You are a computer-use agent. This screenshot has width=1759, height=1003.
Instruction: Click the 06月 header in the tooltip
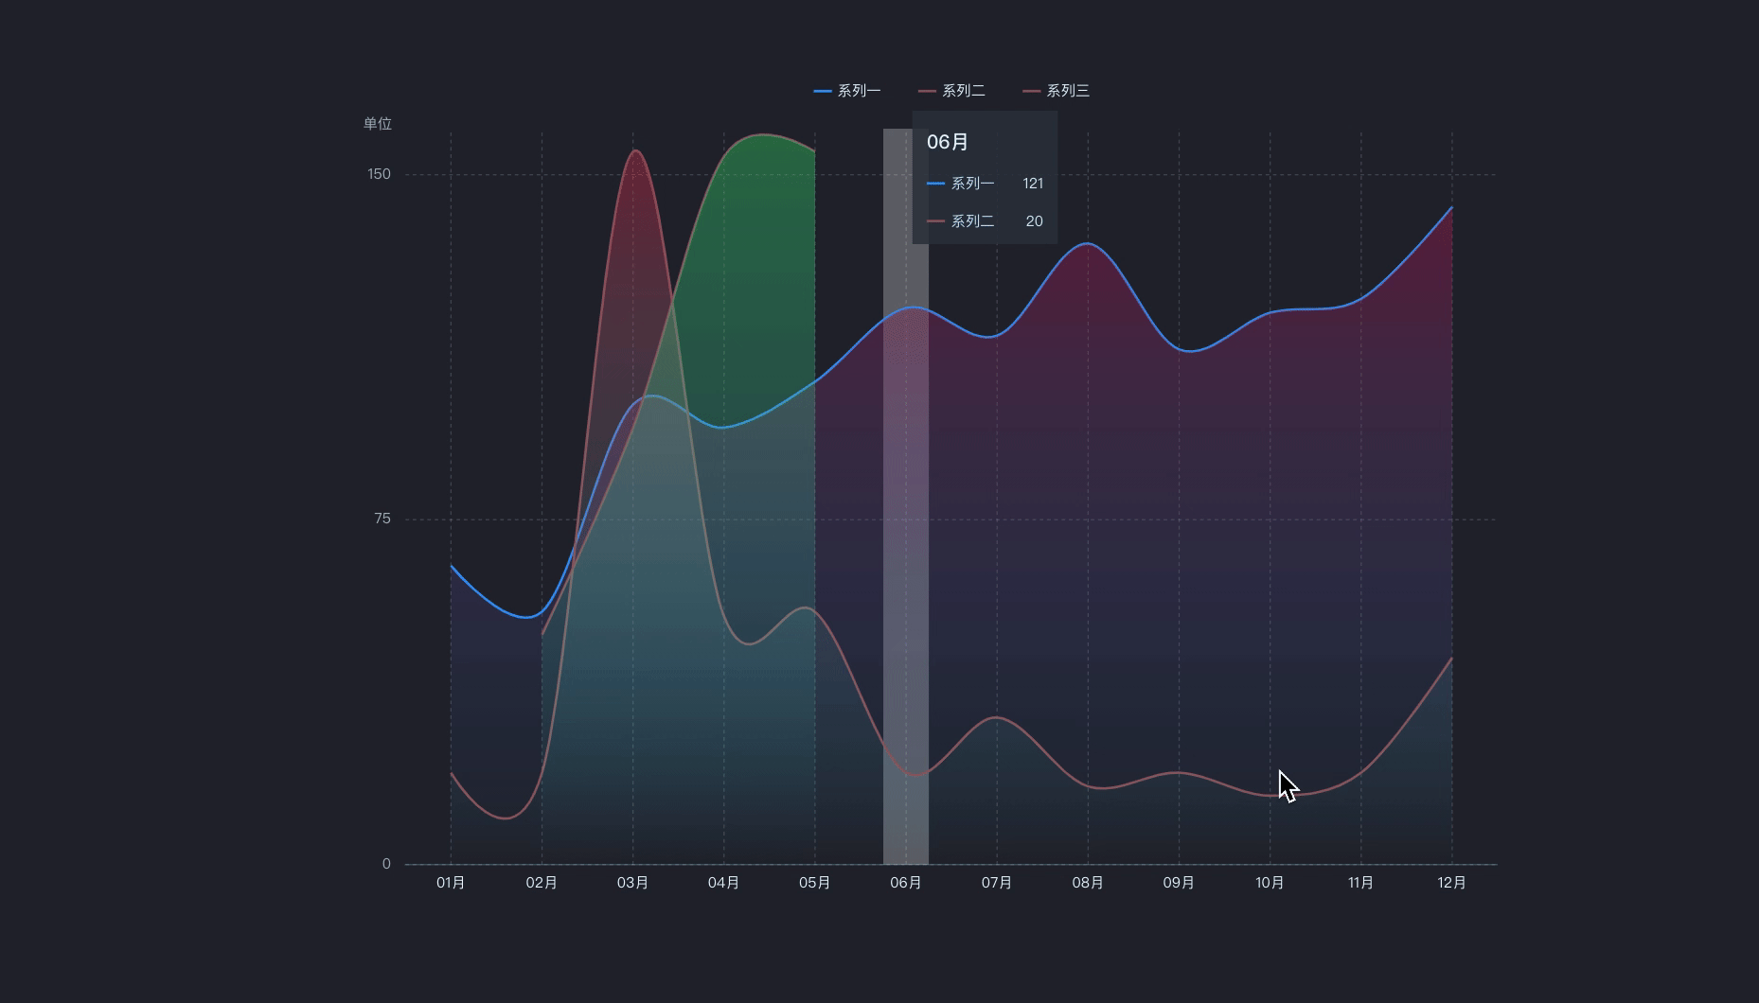947,142
